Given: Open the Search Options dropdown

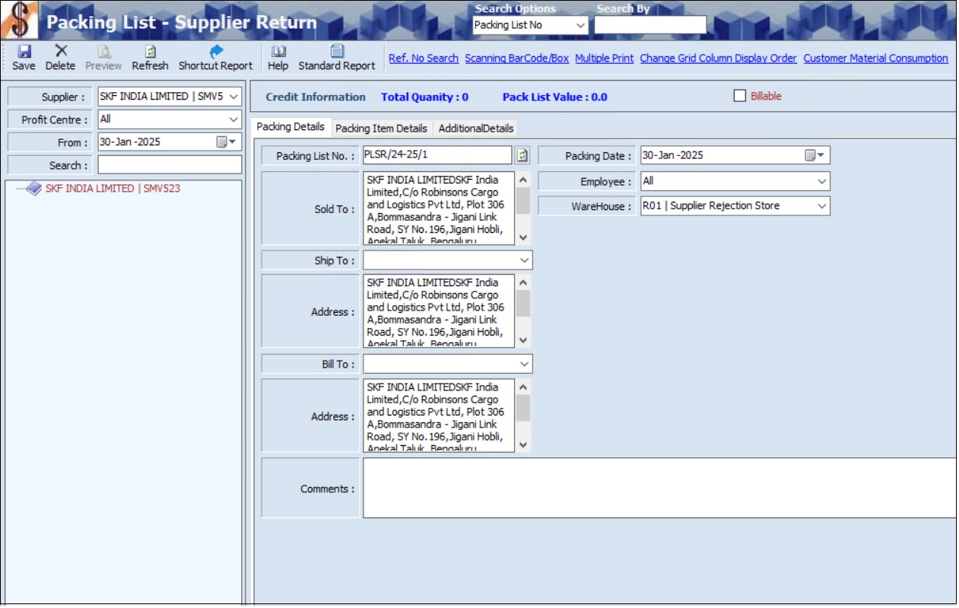Looking at the screenshot, I should 578,24.
